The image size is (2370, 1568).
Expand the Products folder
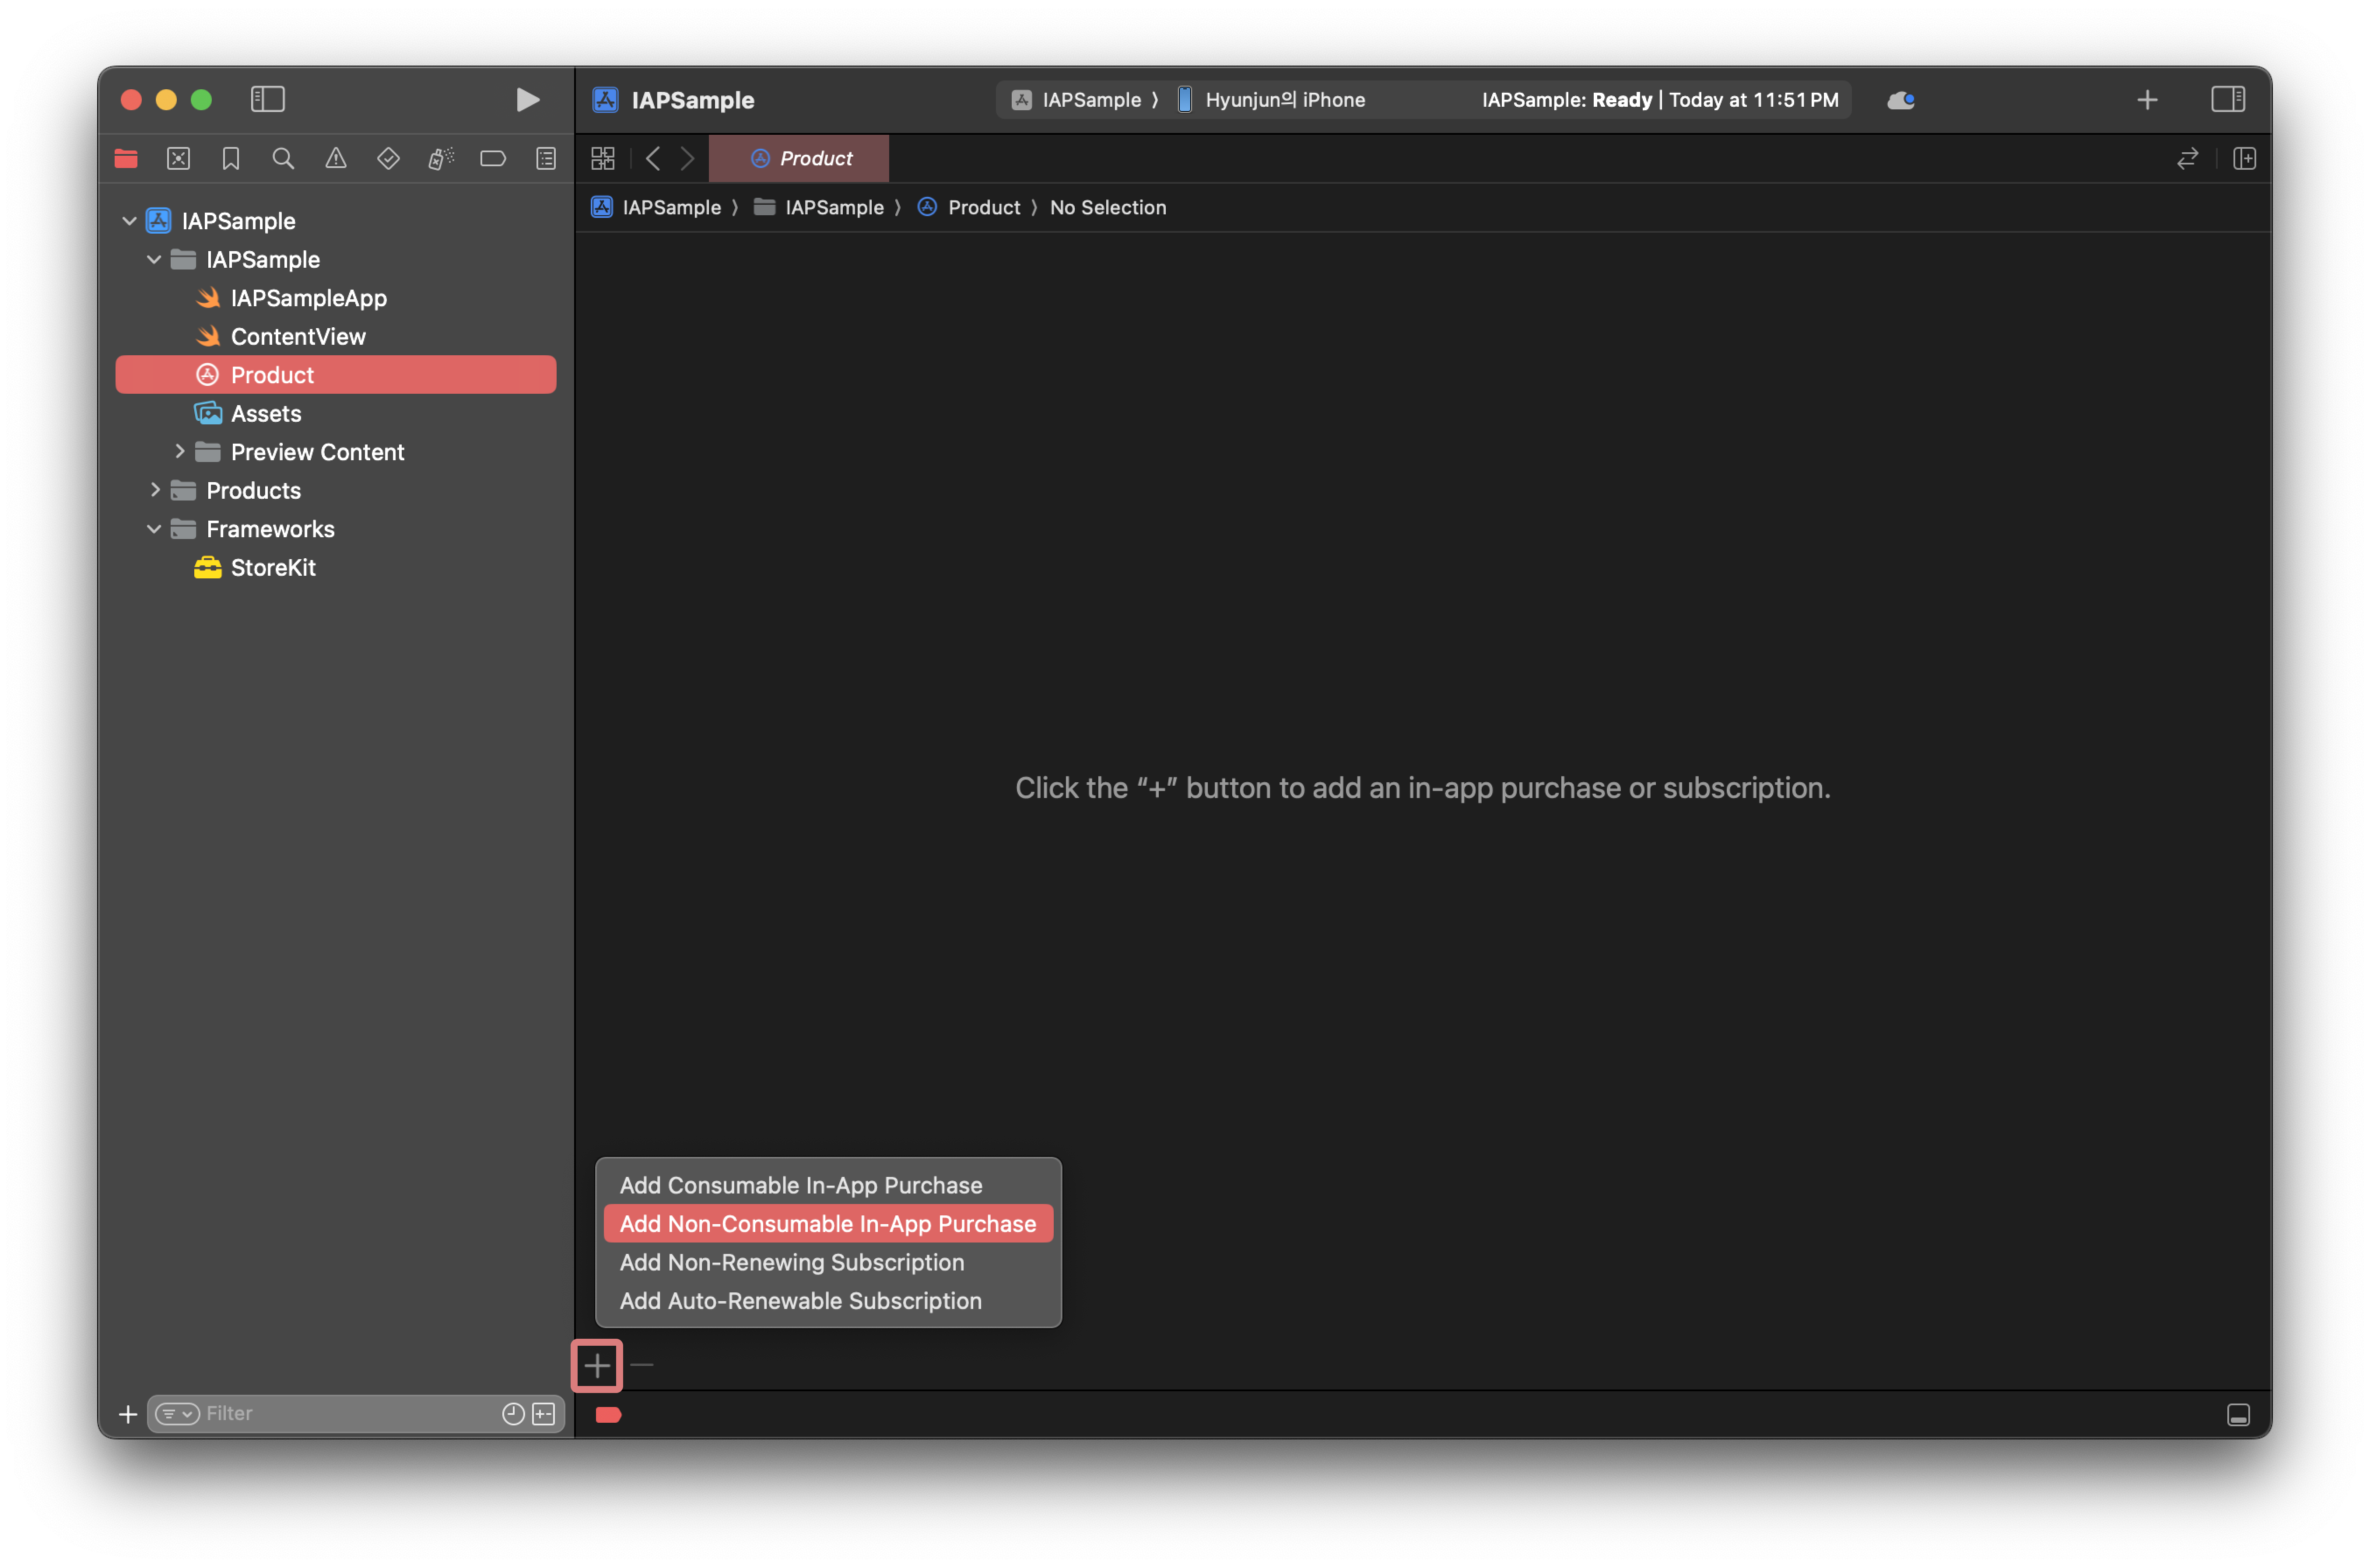[x=155, y=490]
